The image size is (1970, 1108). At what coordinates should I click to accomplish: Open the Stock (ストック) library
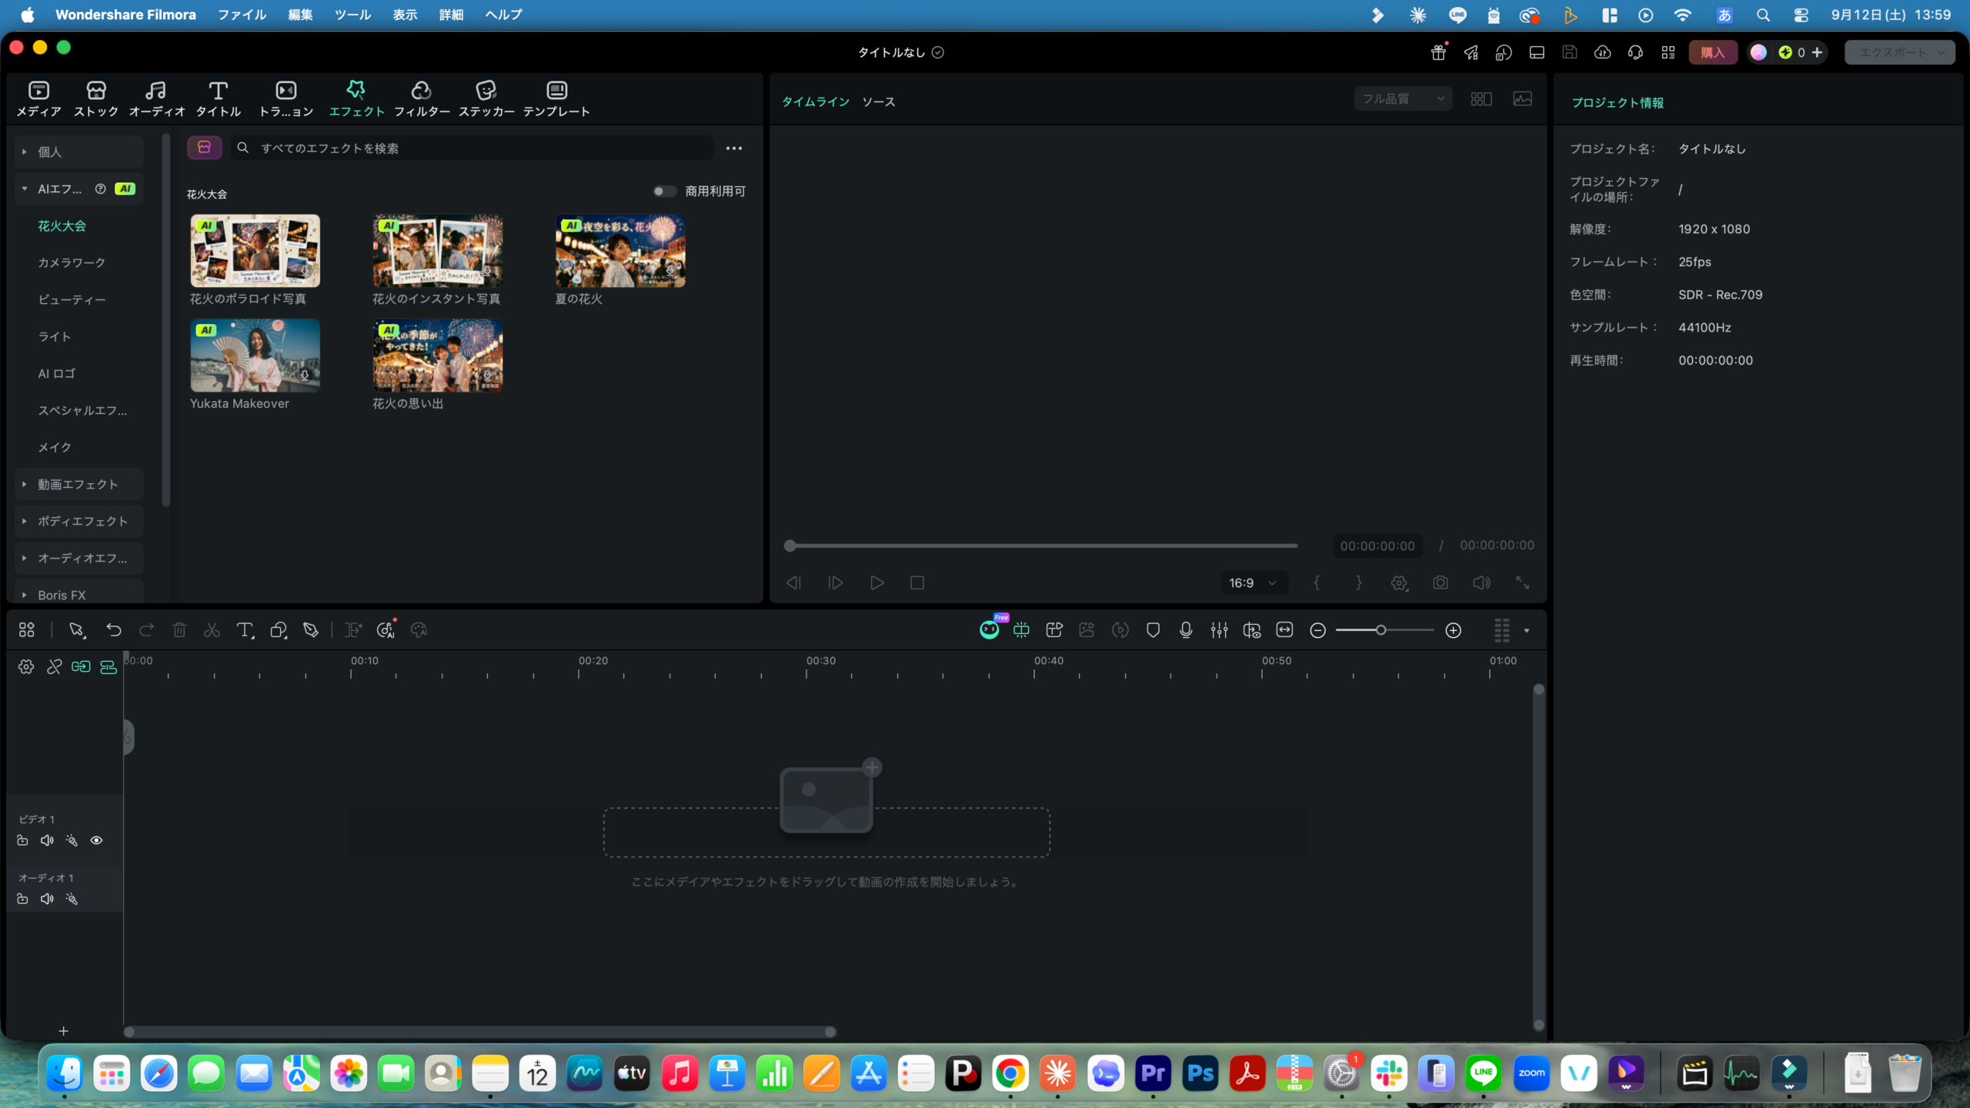click(96, 99)
